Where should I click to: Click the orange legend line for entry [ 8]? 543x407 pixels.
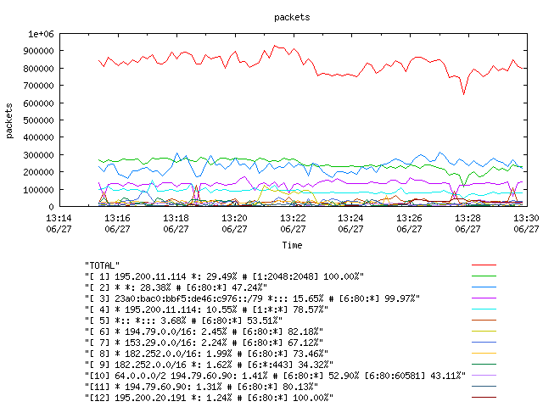[484, 354]
